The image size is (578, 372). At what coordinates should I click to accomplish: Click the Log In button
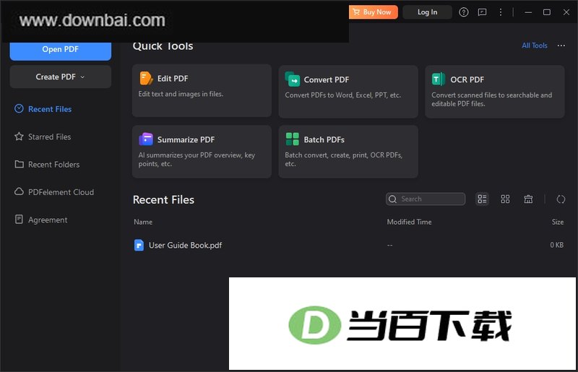(427, 12)
